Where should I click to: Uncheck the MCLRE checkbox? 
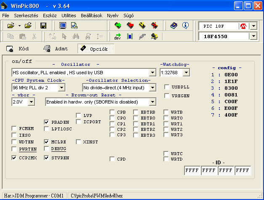coord(46,142)
